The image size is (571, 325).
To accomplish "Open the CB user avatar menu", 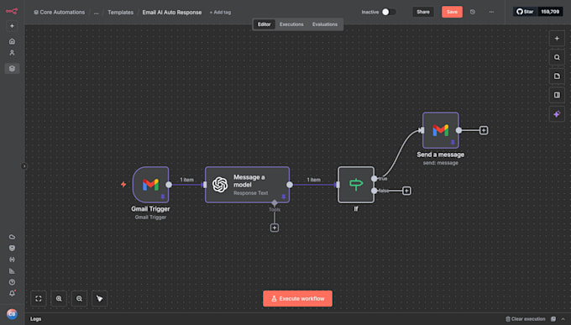I will (x=12, y=314).
